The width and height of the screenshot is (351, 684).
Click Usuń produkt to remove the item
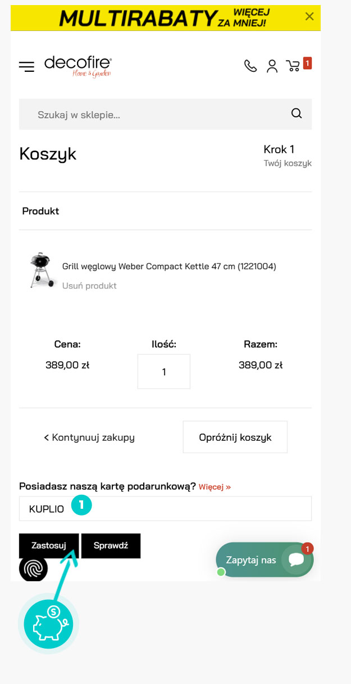[x=89, y=286]
